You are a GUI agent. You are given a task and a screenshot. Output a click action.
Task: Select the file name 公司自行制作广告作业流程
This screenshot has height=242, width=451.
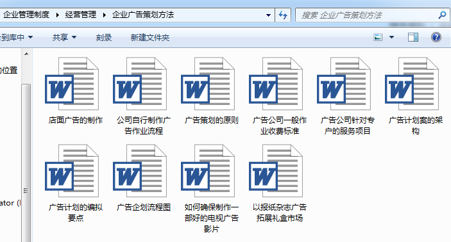(144, 125)
